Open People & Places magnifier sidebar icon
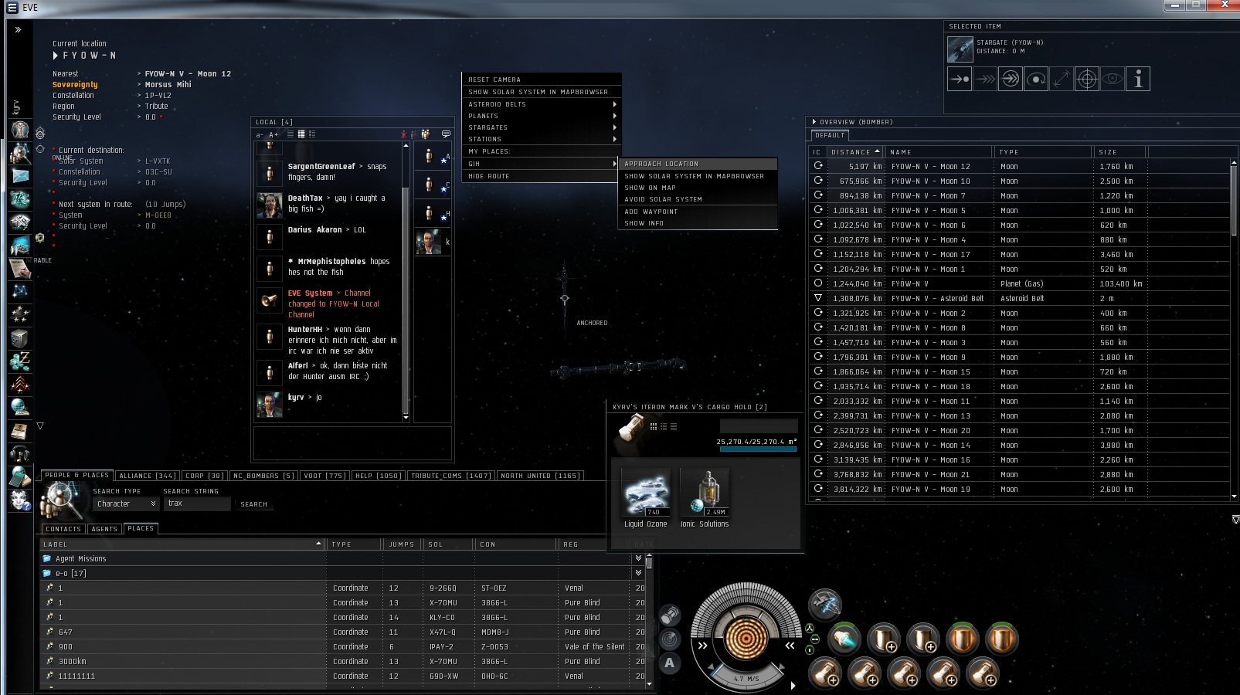Screen dimensions: 1240x695 (20, 153)
